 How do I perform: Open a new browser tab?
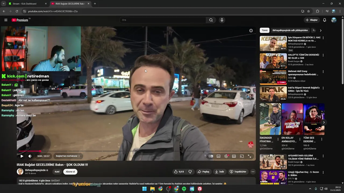[x=95, y=4]
